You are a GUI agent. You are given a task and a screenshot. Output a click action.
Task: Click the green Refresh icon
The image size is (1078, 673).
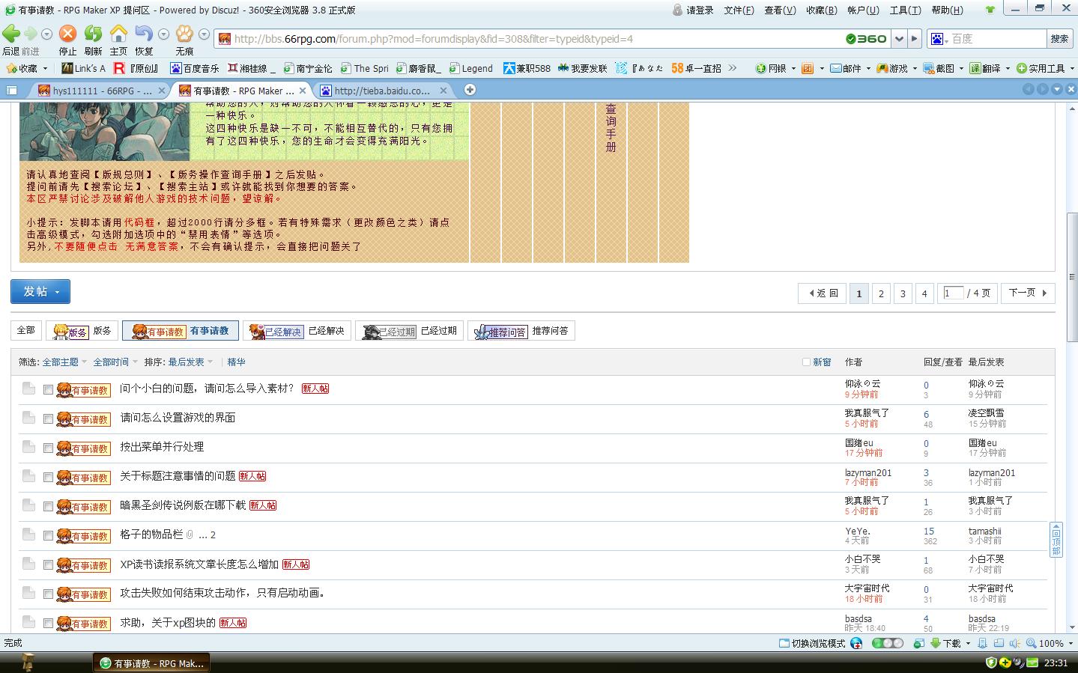(x=93, y=34)
